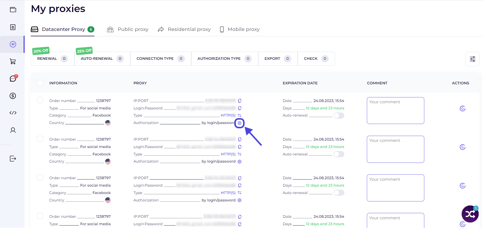
Task: Switch connection type of first proxy
Action: pos(239,116)
